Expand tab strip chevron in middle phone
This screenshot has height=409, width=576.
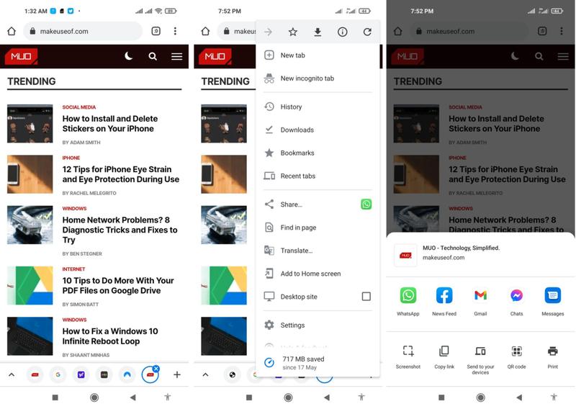[x=205, y=375]
